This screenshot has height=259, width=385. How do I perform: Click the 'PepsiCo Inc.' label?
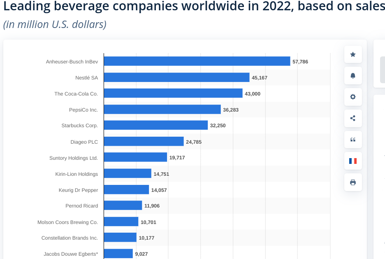pyautogui.click(x=83, y=110)
